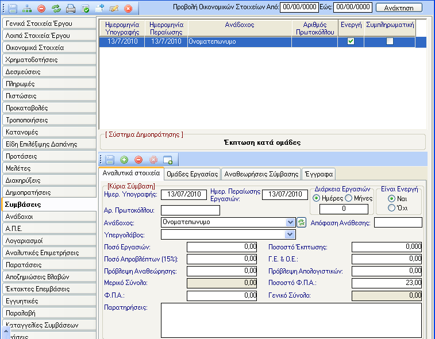Screen dimensions: 435x339
Task: Open Προτάσεις in sidebar
Action: pos(49,156)
